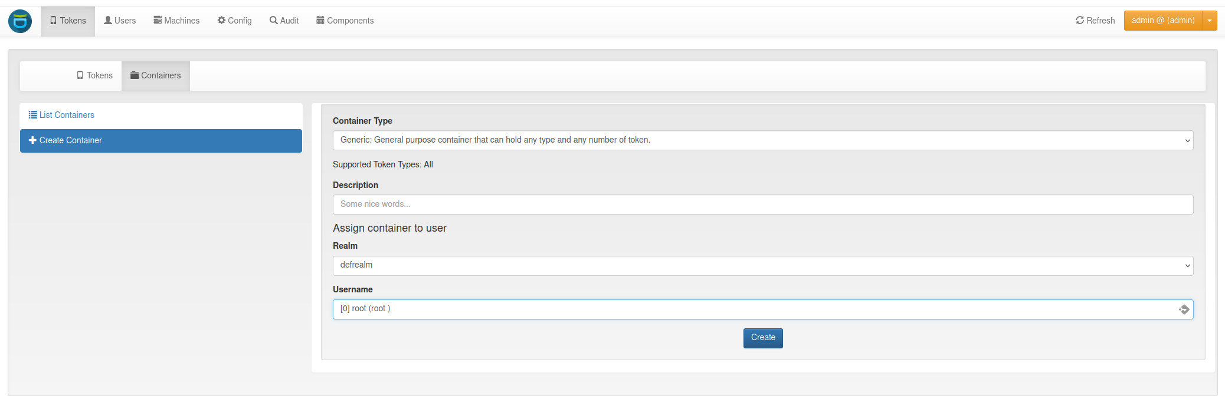This screenshot has height=402, width=1225.
Task: Click the gear icon beside Config
Action: [x=221, y=21]
